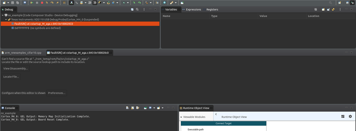356x131 pixels.
Task: Collapse the nn_example debug session tree node
Action: [x=3, y=15]
